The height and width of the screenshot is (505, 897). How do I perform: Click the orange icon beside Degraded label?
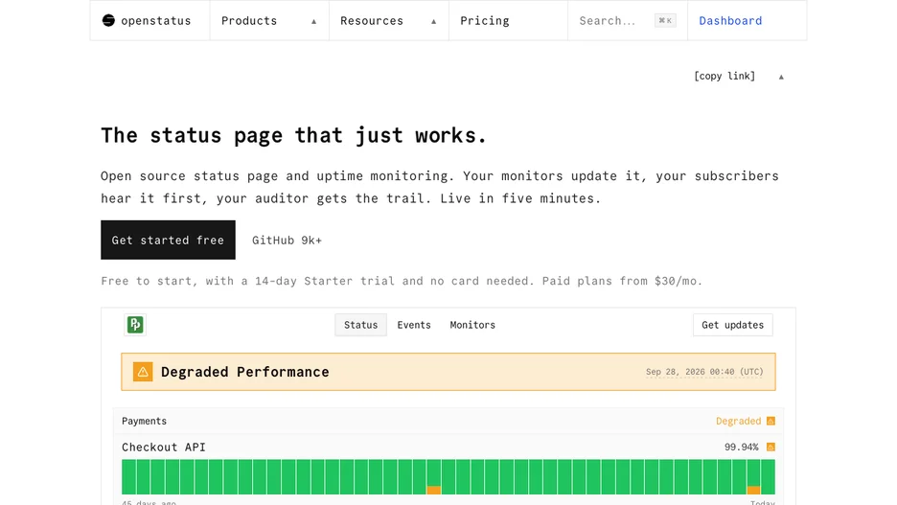[x=770, y=421]
